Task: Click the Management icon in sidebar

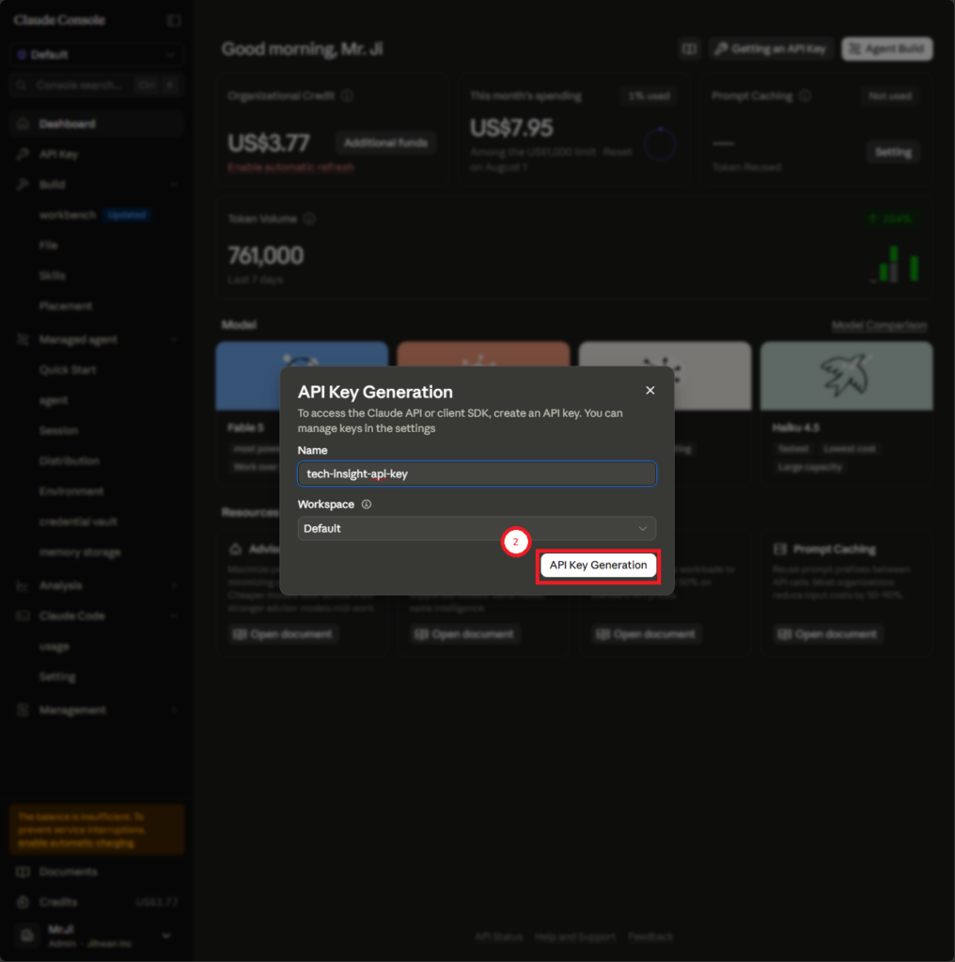Action: click(23, 710)
